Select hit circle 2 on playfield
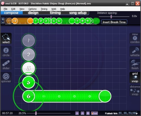 point(29,54)
